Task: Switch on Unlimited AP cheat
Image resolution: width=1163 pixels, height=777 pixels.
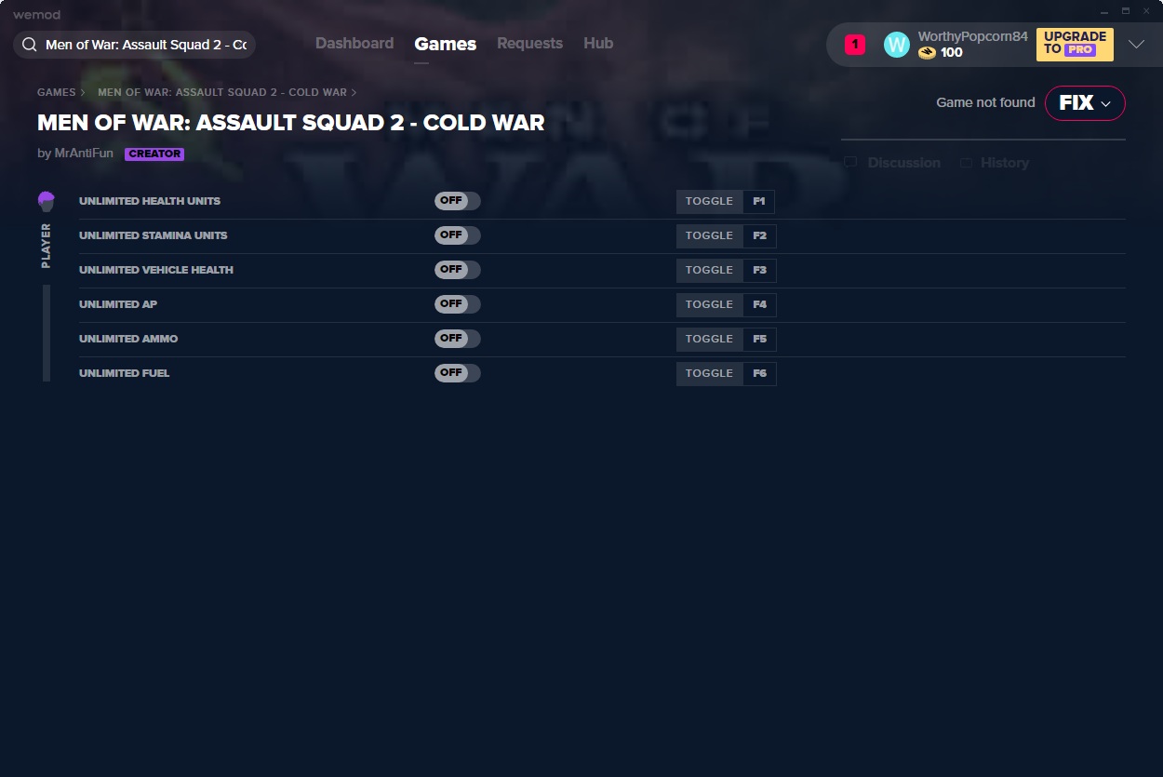Action: point(458,304)
